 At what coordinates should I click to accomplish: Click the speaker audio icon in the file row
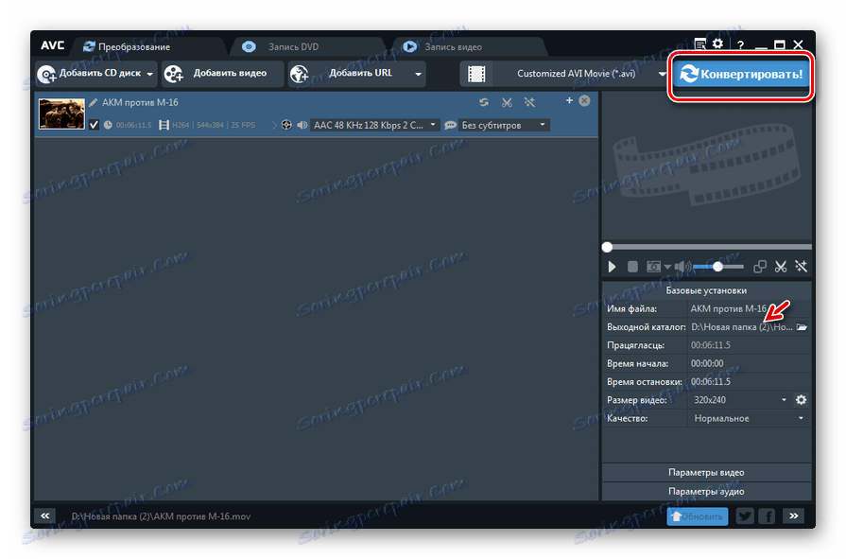[302, 125]
